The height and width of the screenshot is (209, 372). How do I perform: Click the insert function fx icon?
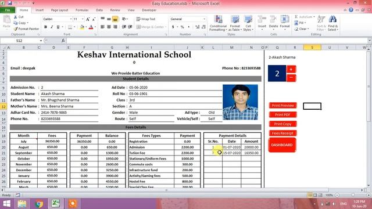point(63,41)
